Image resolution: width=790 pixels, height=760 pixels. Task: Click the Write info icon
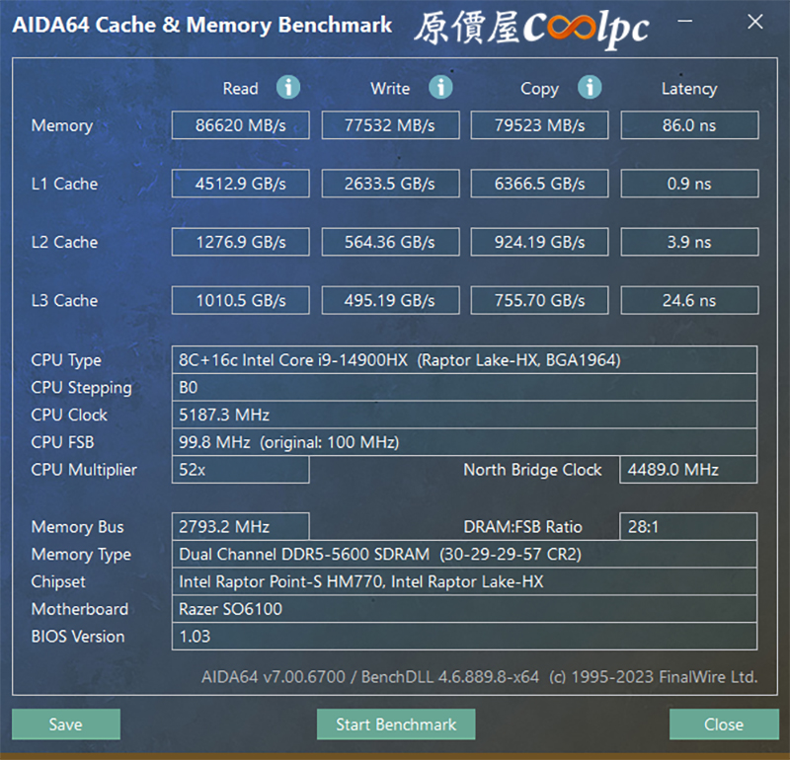coord(440,88)
